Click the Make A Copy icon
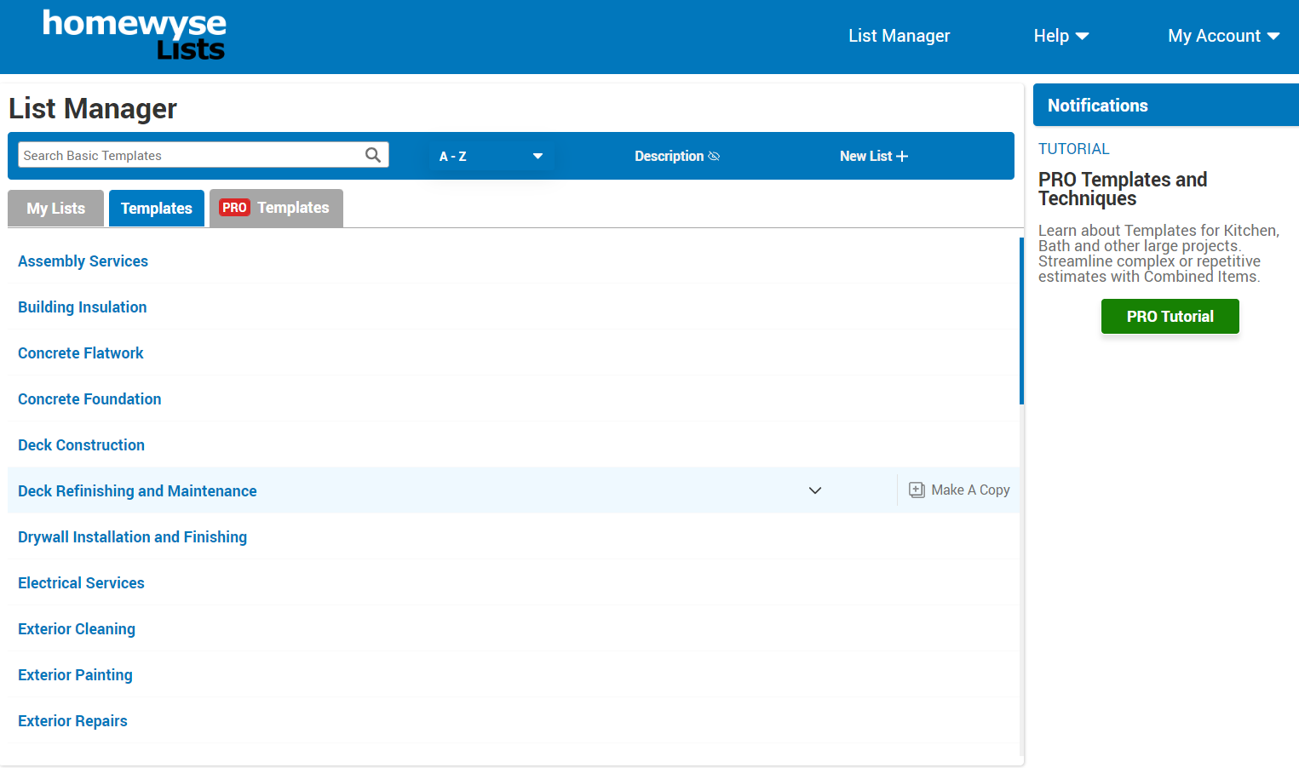 click(x=917, y=490)
